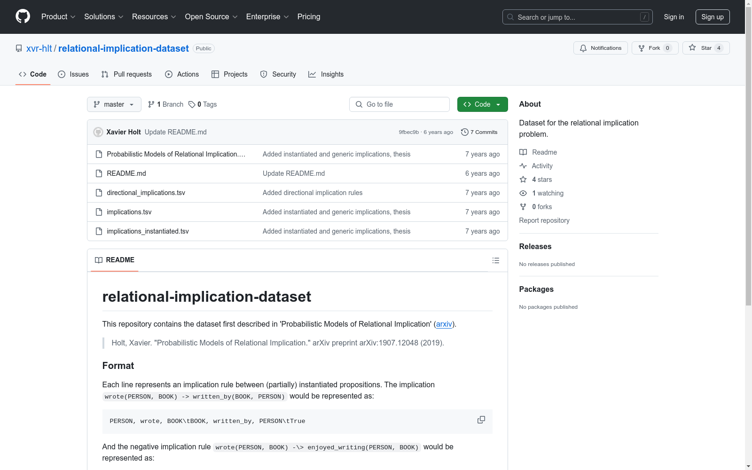Click the Pricing link

click(x=309, y=17)
